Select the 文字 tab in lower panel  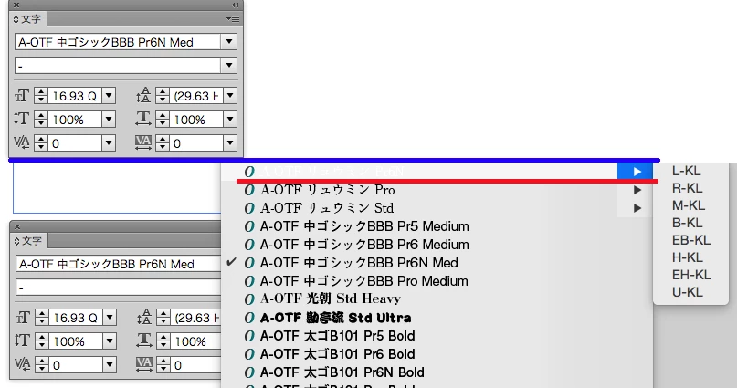pyautogui.click(x=28, y=241)
